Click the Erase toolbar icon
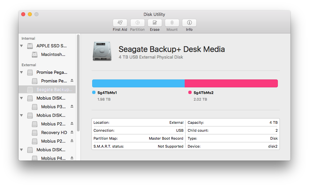Image resolution: width=309 pixels, height=187 pixels. pos(155,23)
